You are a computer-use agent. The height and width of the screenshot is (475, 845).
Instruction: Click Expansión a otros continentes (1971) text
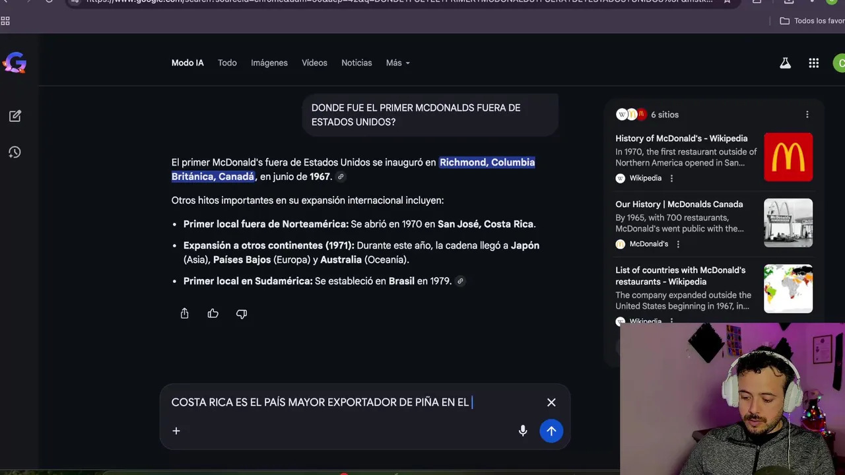pyautogui.click(x=269, y=245)
